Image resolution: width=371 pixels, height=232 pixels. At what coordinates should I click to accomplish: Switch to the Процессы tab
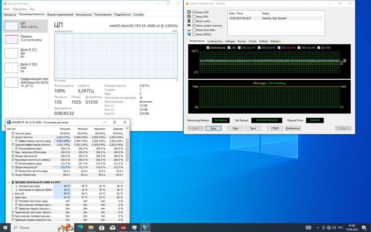pos(10,14)
